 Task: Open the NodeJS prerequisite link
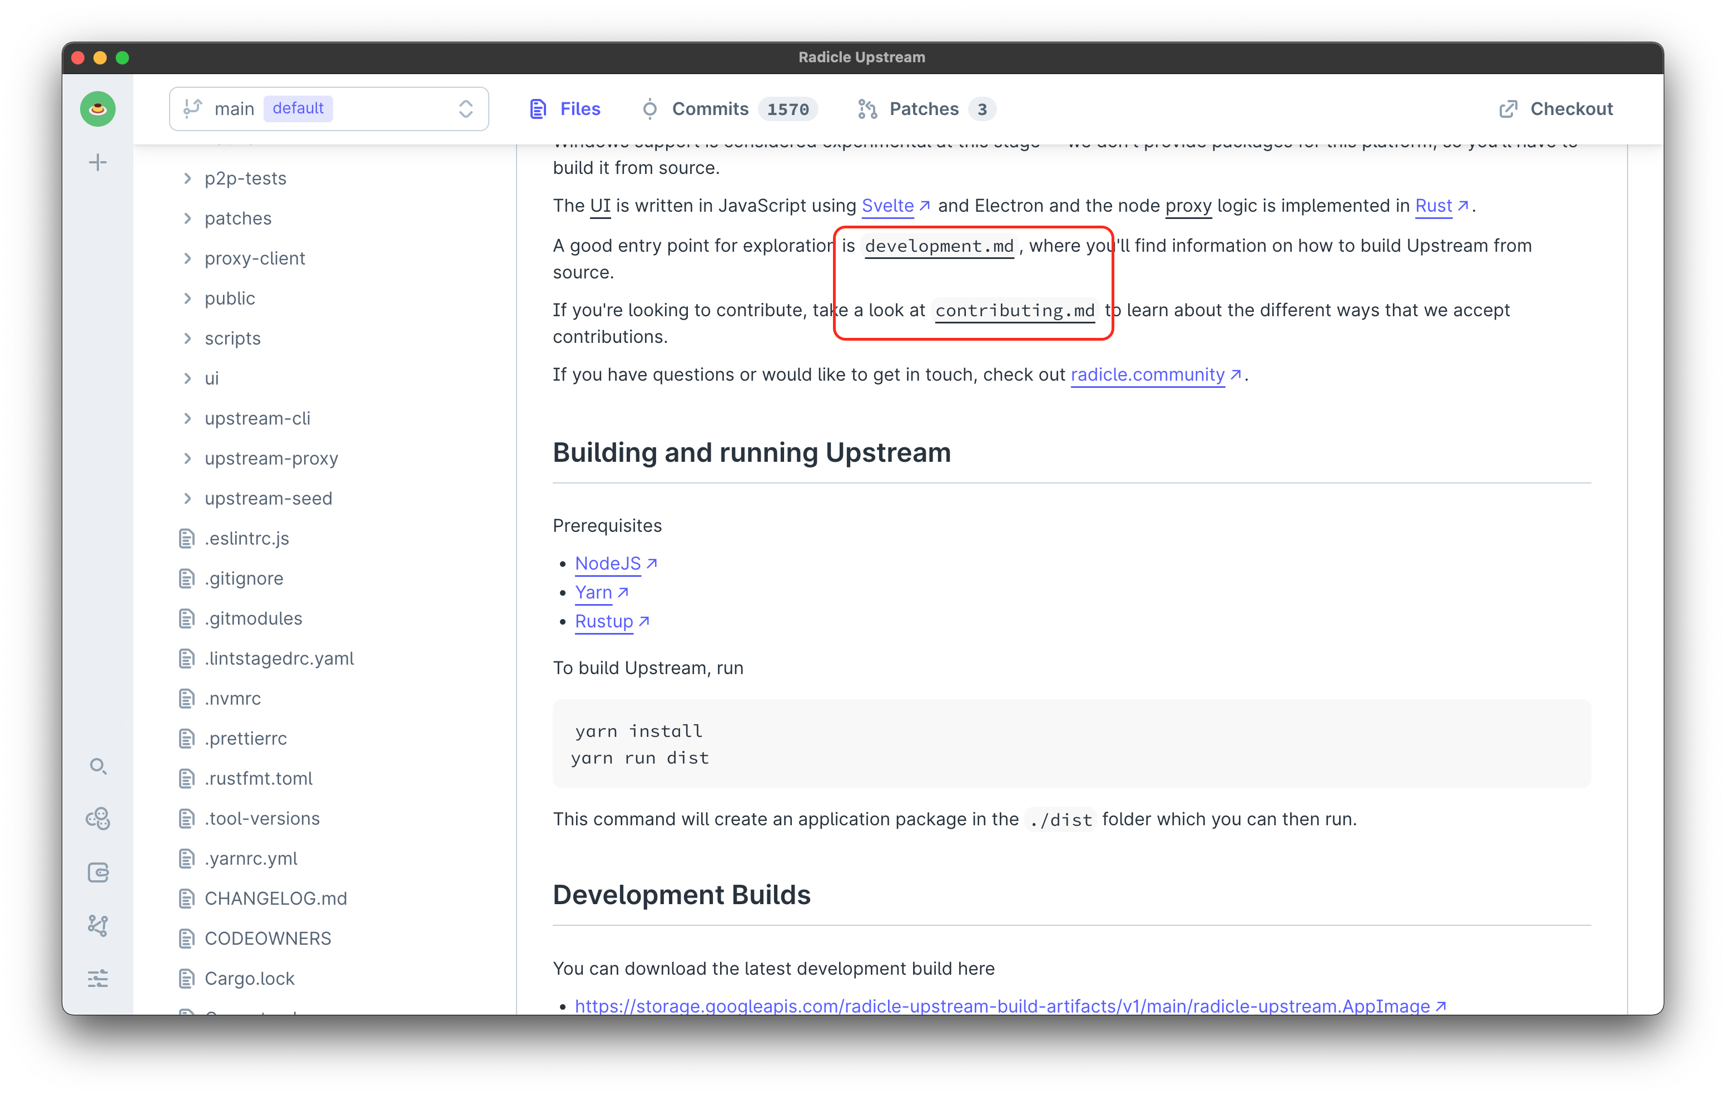coord(609,563)
